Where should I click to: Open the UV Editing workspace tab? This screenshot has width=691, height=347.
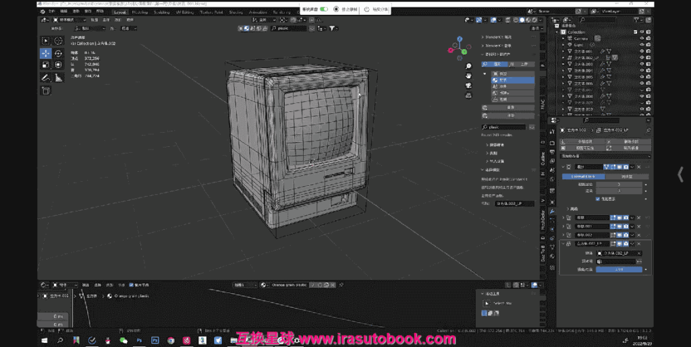(185, 12)
